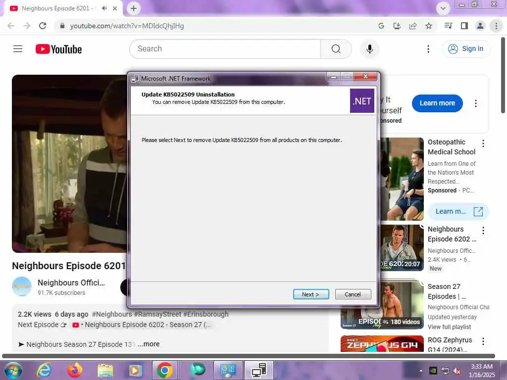Open options for the sponsored banner ad
The width and height of the screenshot is (507, 380).
[x=476, y=103]
